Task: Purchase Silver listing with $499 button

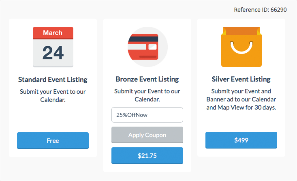Action: tap(241, 140)
